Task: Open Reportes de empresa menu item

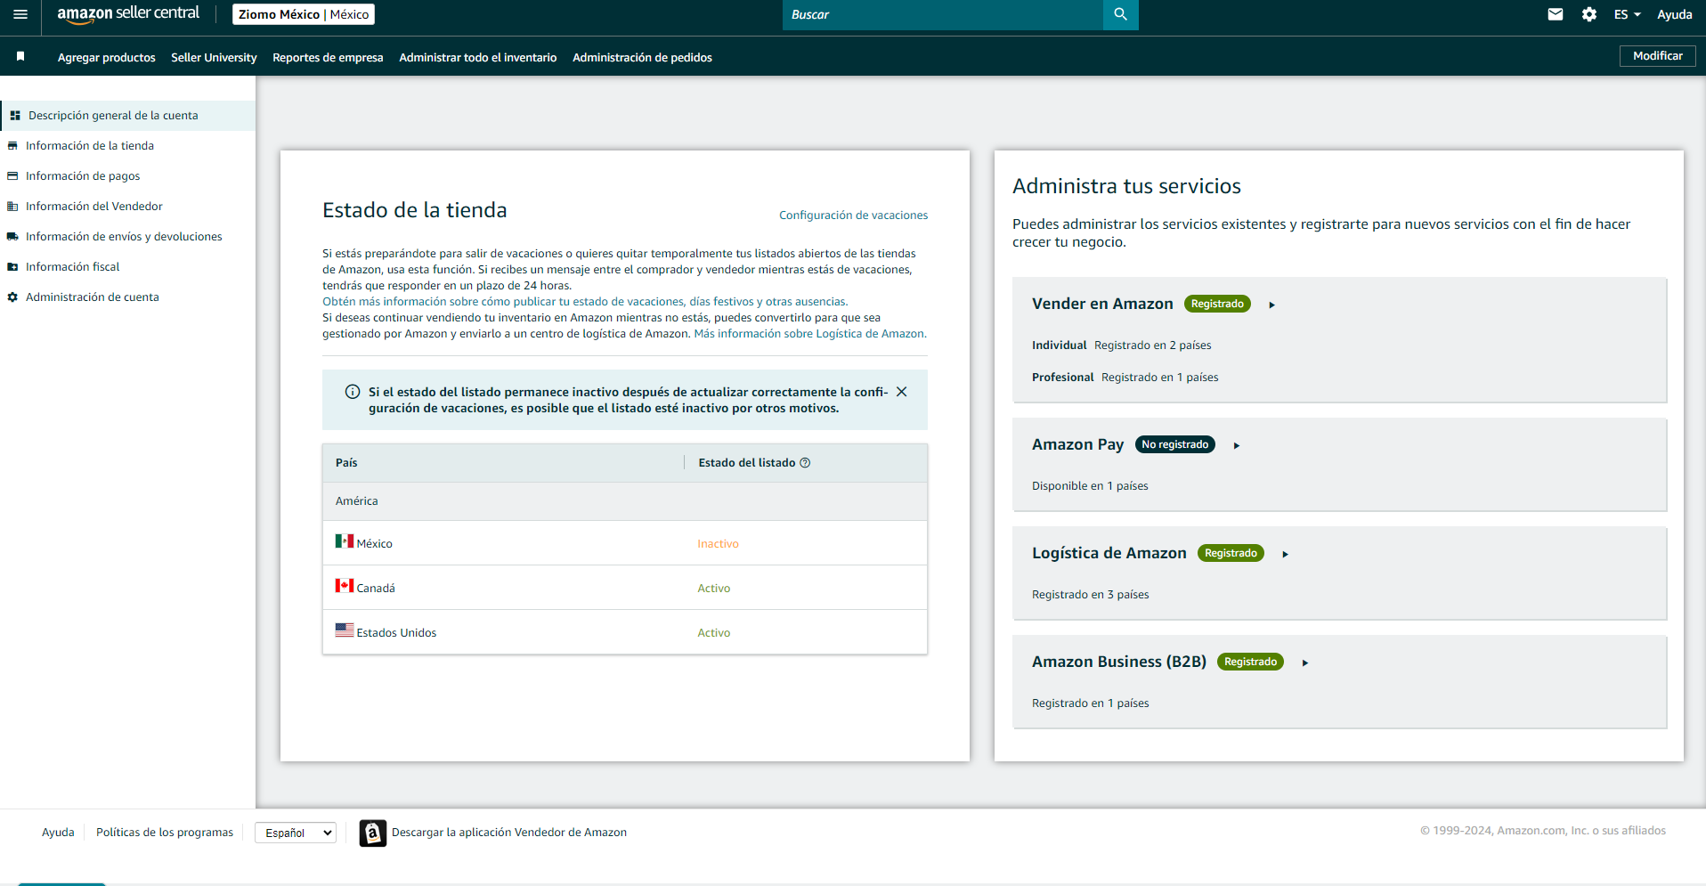Action: (328, 57)
